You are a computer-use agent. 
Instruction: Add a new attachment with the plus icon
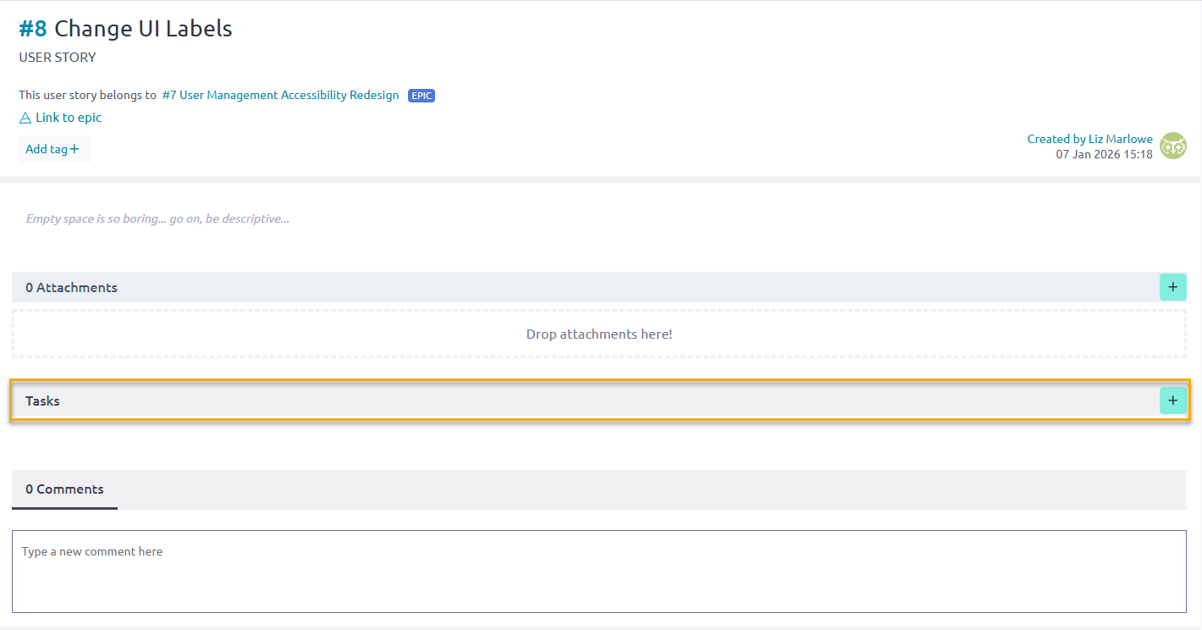click(1172, 287)
